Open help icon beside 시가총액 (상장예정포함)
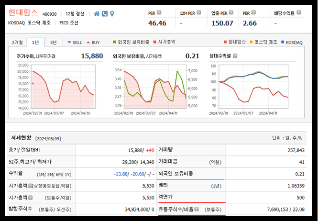The height and width of the screenshot is (222, 318). [x=30, y=186]
